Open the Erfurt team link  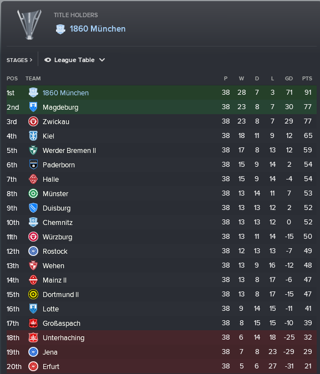tap(51, 367)
